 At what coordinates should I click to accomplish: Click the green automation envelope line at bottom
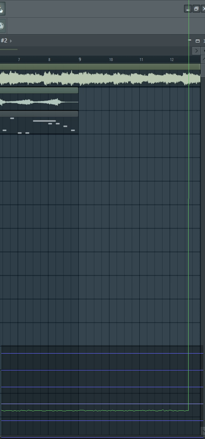tap(94, 411)
